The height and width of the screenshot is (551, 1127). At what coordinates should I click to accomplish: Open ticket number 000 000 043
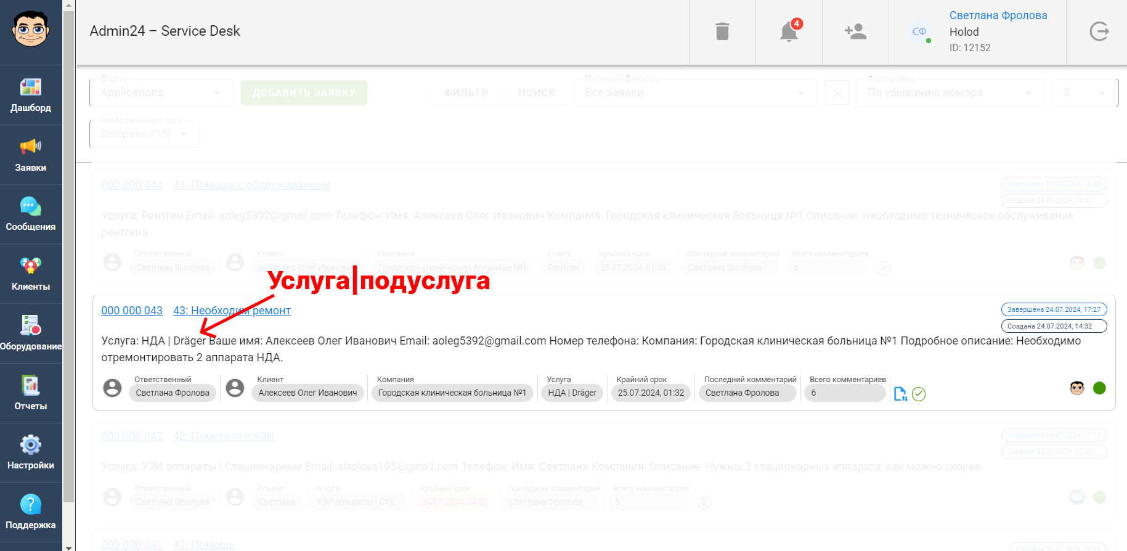[x=132, y=311]
